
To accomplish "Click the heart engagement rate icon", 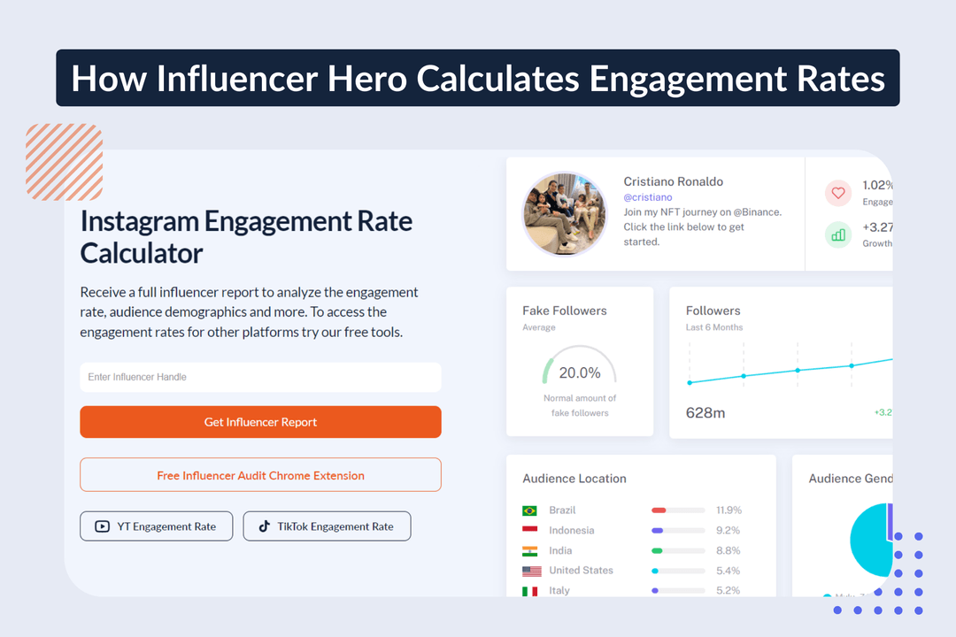I will tap(837, 193).
